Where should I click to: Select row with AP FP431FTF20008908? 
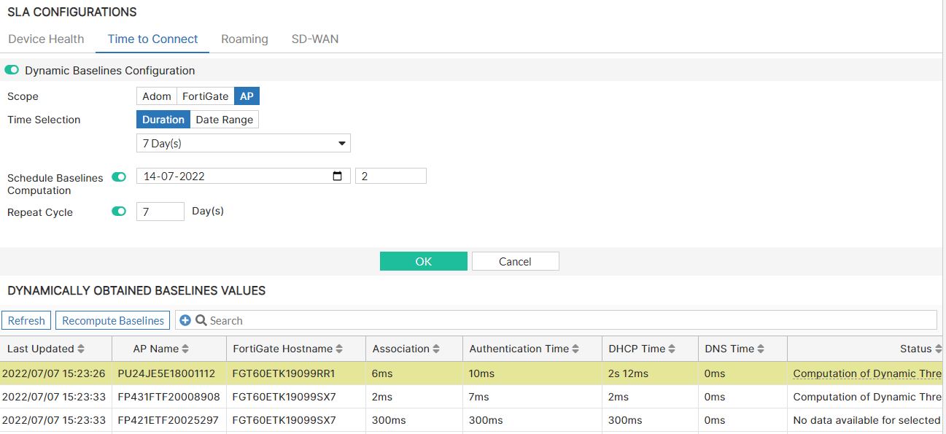(473, 397)
